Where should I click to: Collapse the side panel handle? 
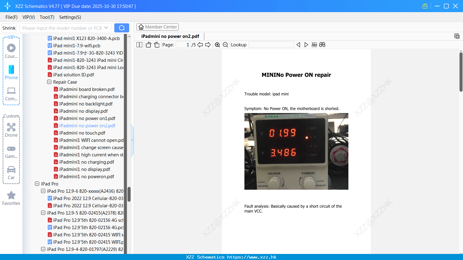coord(132,140)
